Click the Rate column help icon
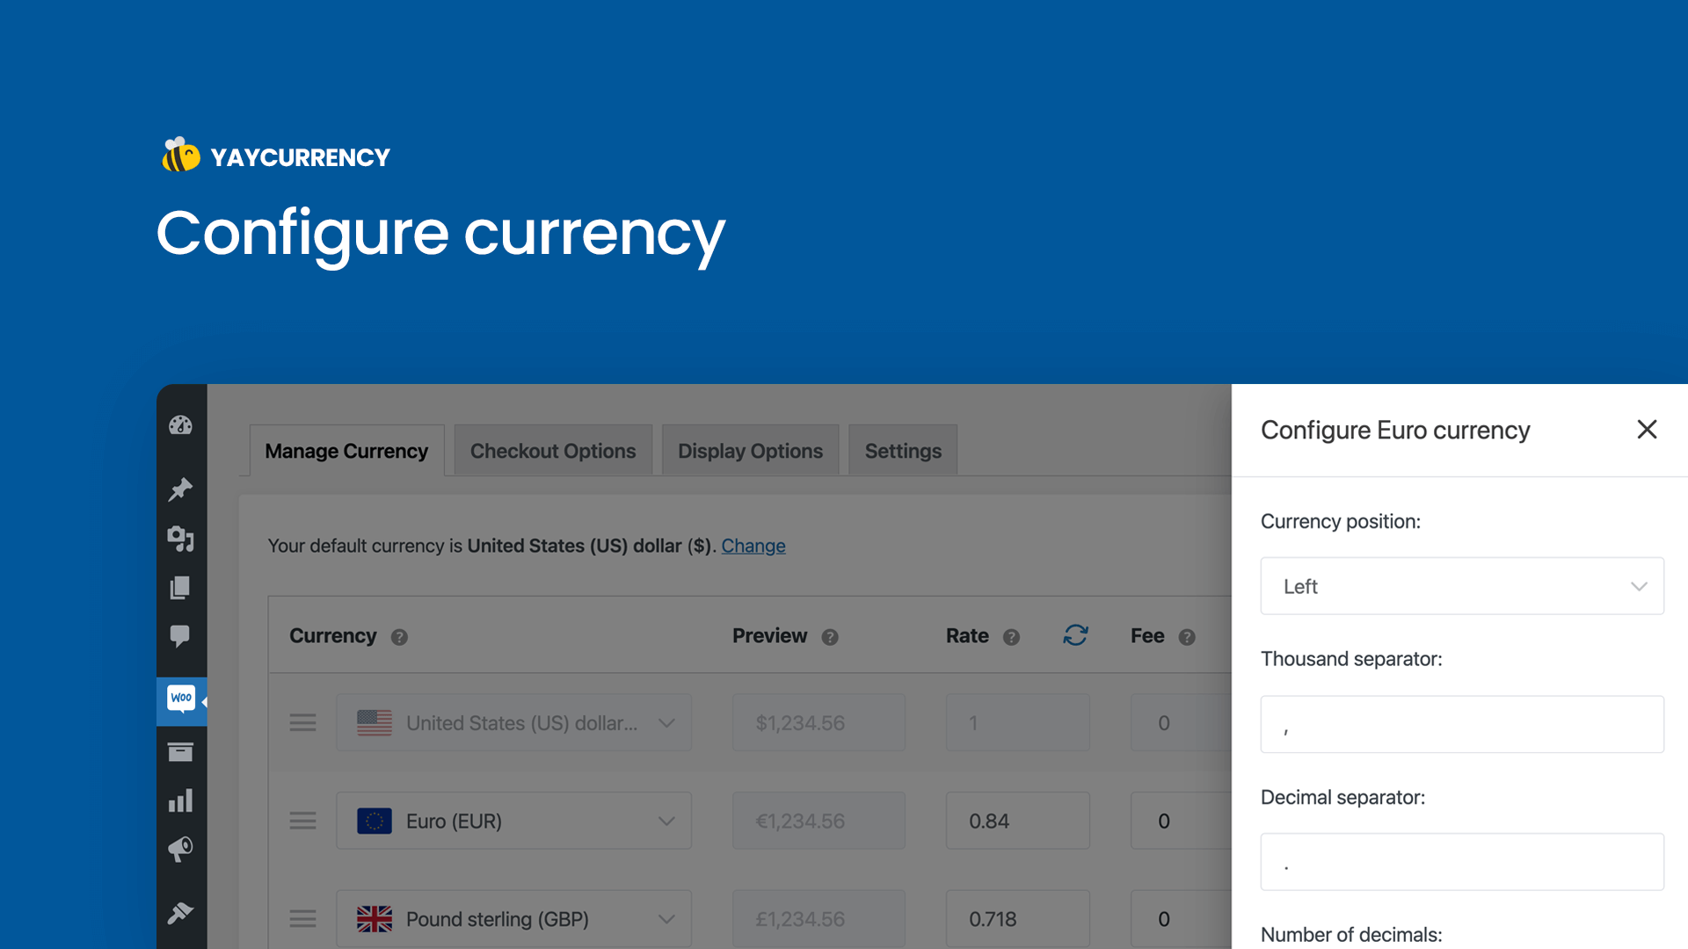Viewport: 1688px width, 949px height. (x=1010, y=637)
